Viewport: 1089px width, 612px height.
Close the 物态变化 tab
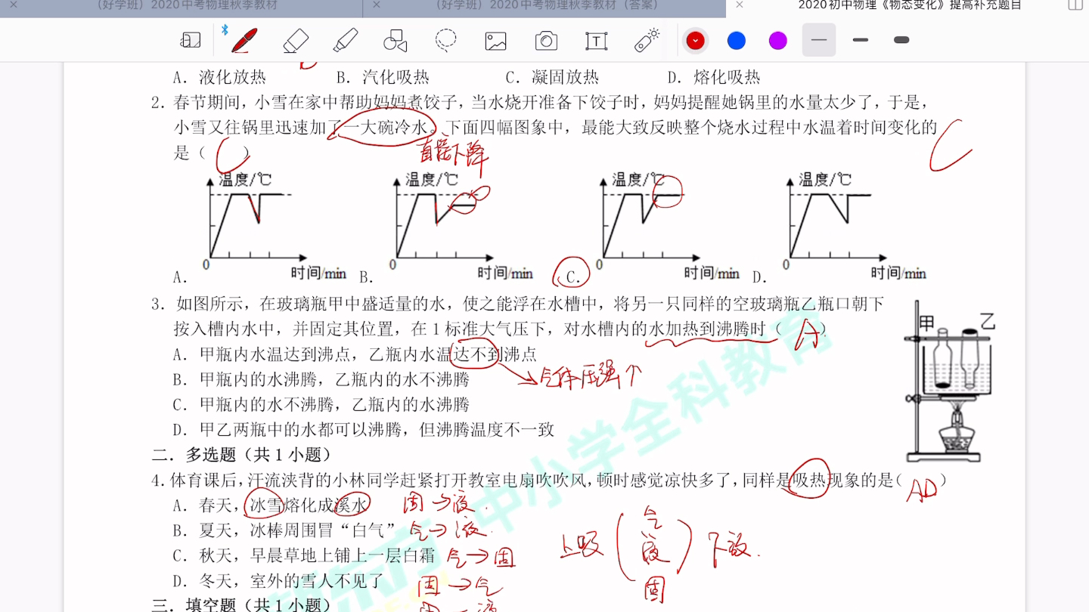(740, 5)
